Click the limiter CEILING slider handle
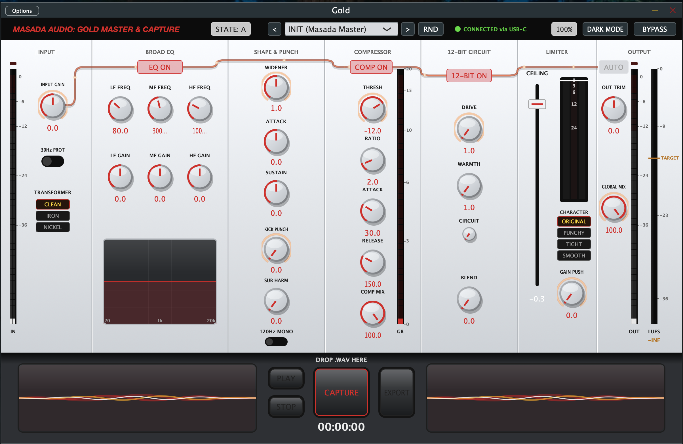Image resolution: width=683 pixels, height=444 pixels. coord(537,104)
